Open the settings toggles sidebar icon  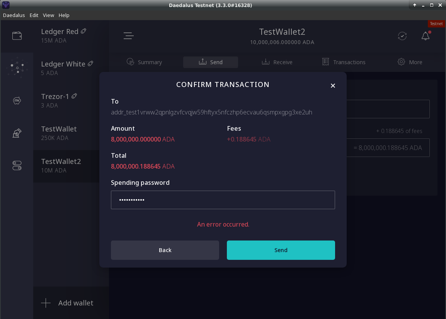(x=17, y=165)
